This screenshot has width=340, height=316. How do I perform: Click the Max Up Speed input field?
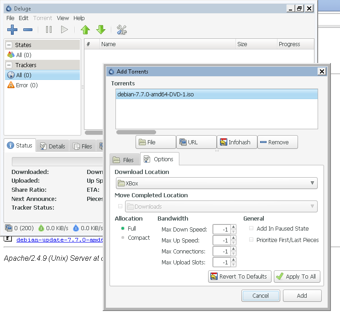[x=222, y=240]
